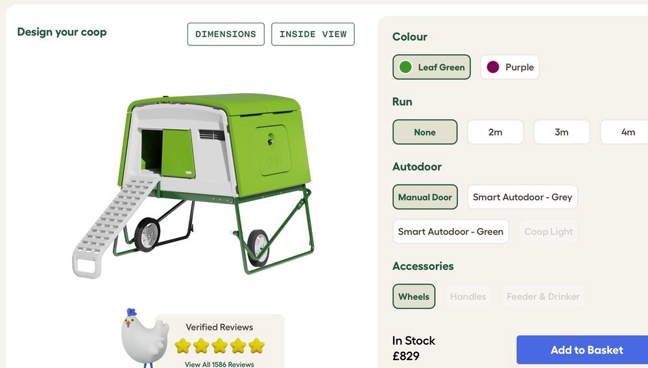The image size is (648, 368).
Task: Toggle the Handles accessory
Action: tap(468, 296)
